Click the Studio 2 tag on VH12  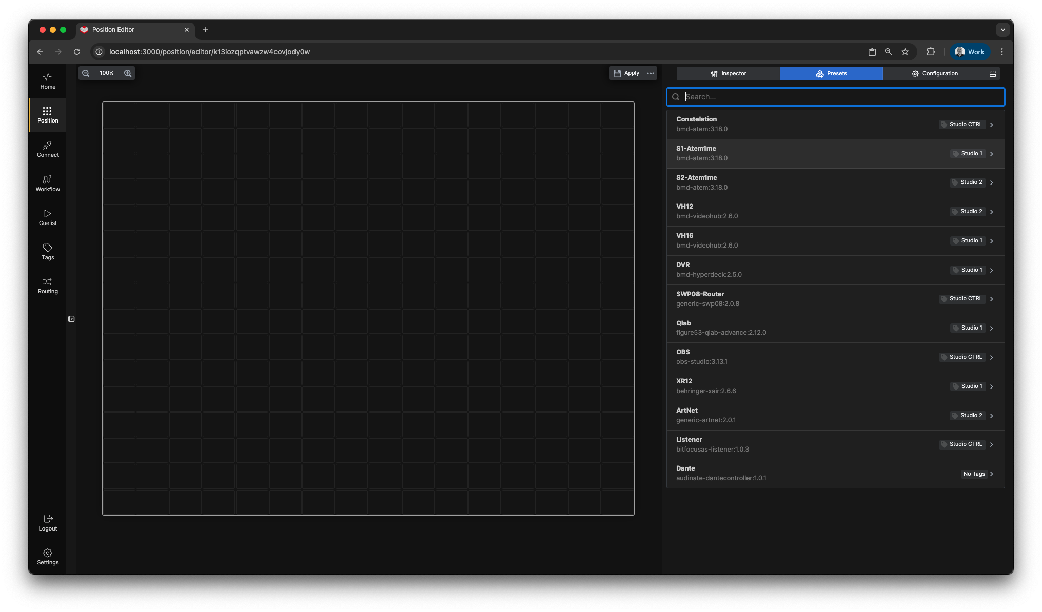968,211
